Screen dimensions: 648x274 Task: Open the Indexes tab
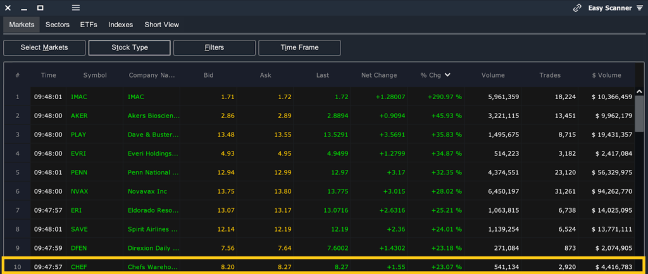[x=121, y=25]
